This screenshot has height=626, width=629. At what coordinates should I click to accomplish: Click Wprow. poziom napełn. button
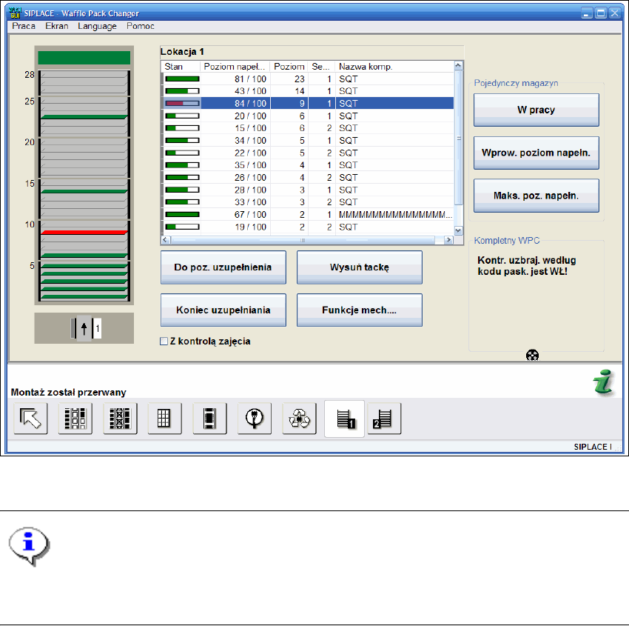pos(536,153)
